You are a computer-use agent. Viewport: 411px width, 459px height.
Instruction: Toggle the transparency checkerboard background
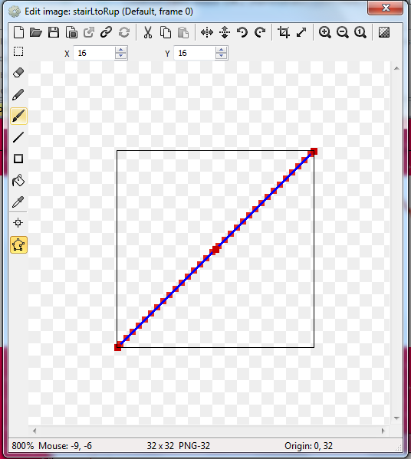pos(384,32)
